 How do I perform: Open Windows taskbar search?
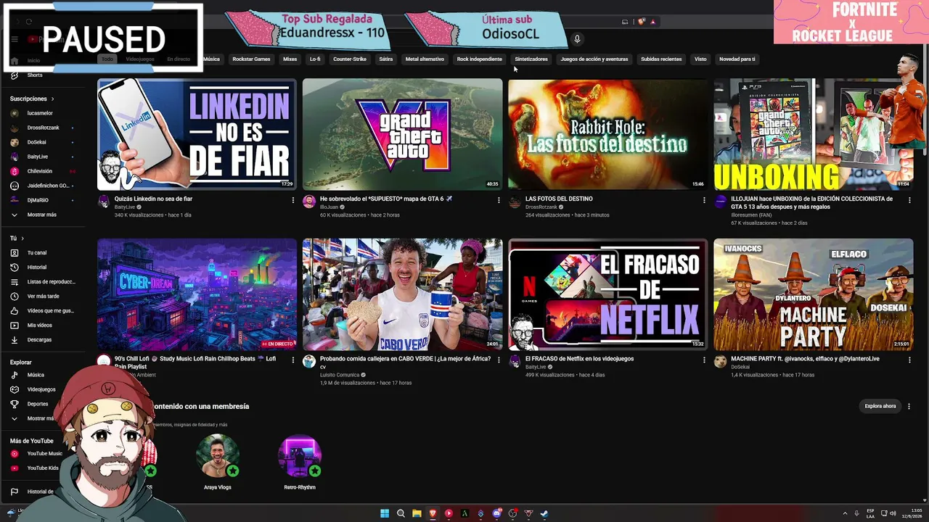click(401, 514)
